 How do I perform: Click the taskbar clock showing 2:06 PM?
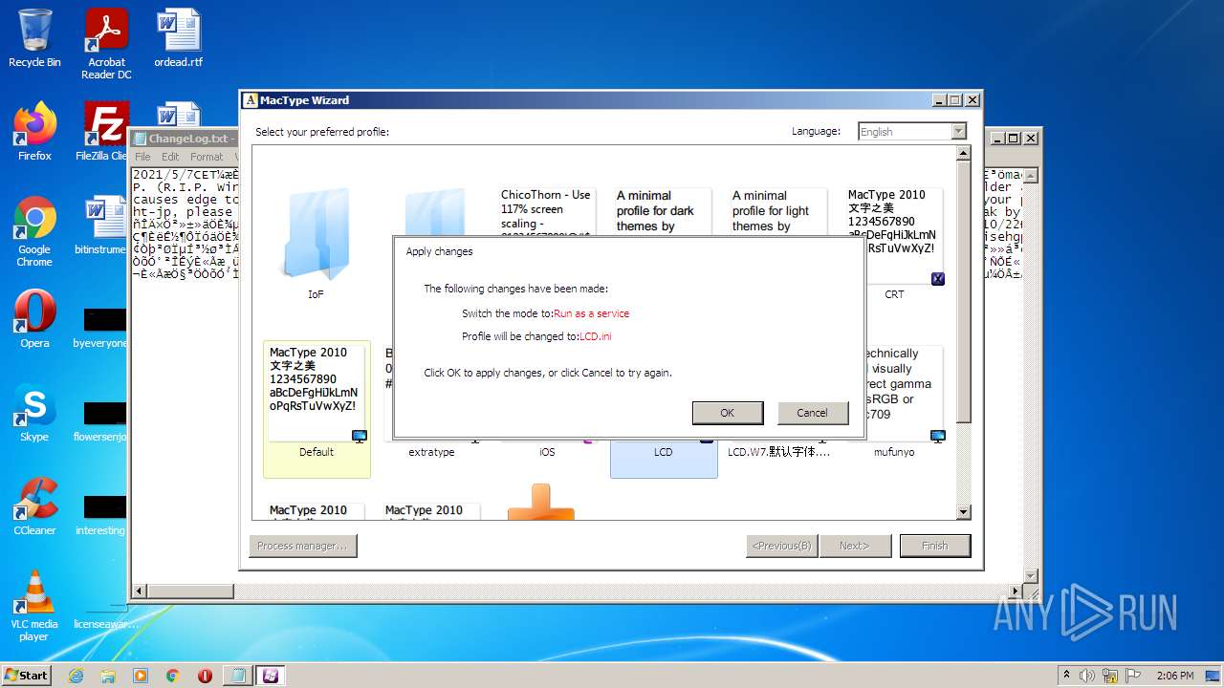[1174, 676]
